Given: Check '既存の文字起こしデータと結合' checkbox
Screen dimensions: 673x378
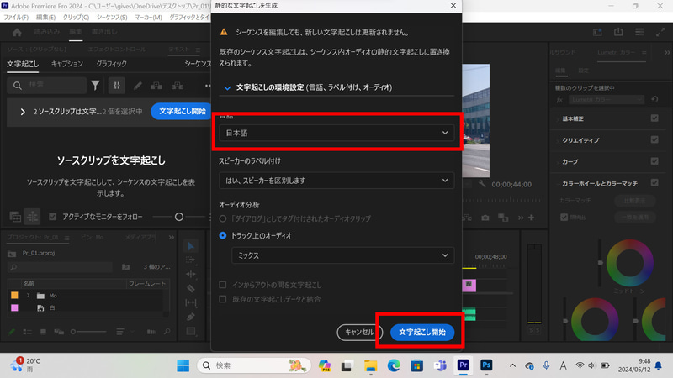Looking at the screenshot, I should [223, 299].
